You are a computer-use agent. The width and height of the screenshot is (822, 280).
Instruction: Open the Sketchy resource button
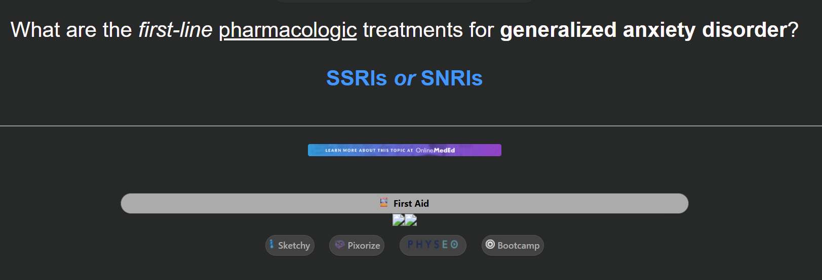pyautogui.click(x=290, y=246)
